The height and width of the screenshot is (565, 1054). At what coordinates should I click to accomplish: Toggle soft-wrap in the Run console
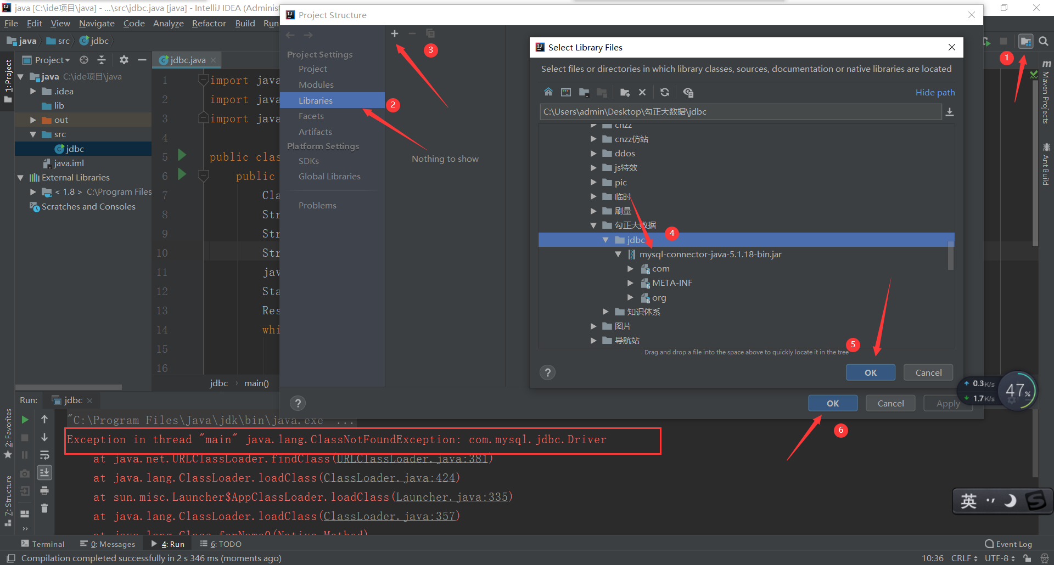pyautogui.click(x=45, y=455)
